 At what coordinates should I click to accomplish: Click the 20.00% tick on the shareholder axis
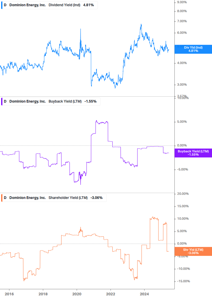[183, 194]
